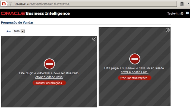Click Ativar o Adobe Flash in right panel
190x110 pixels.
135,72
